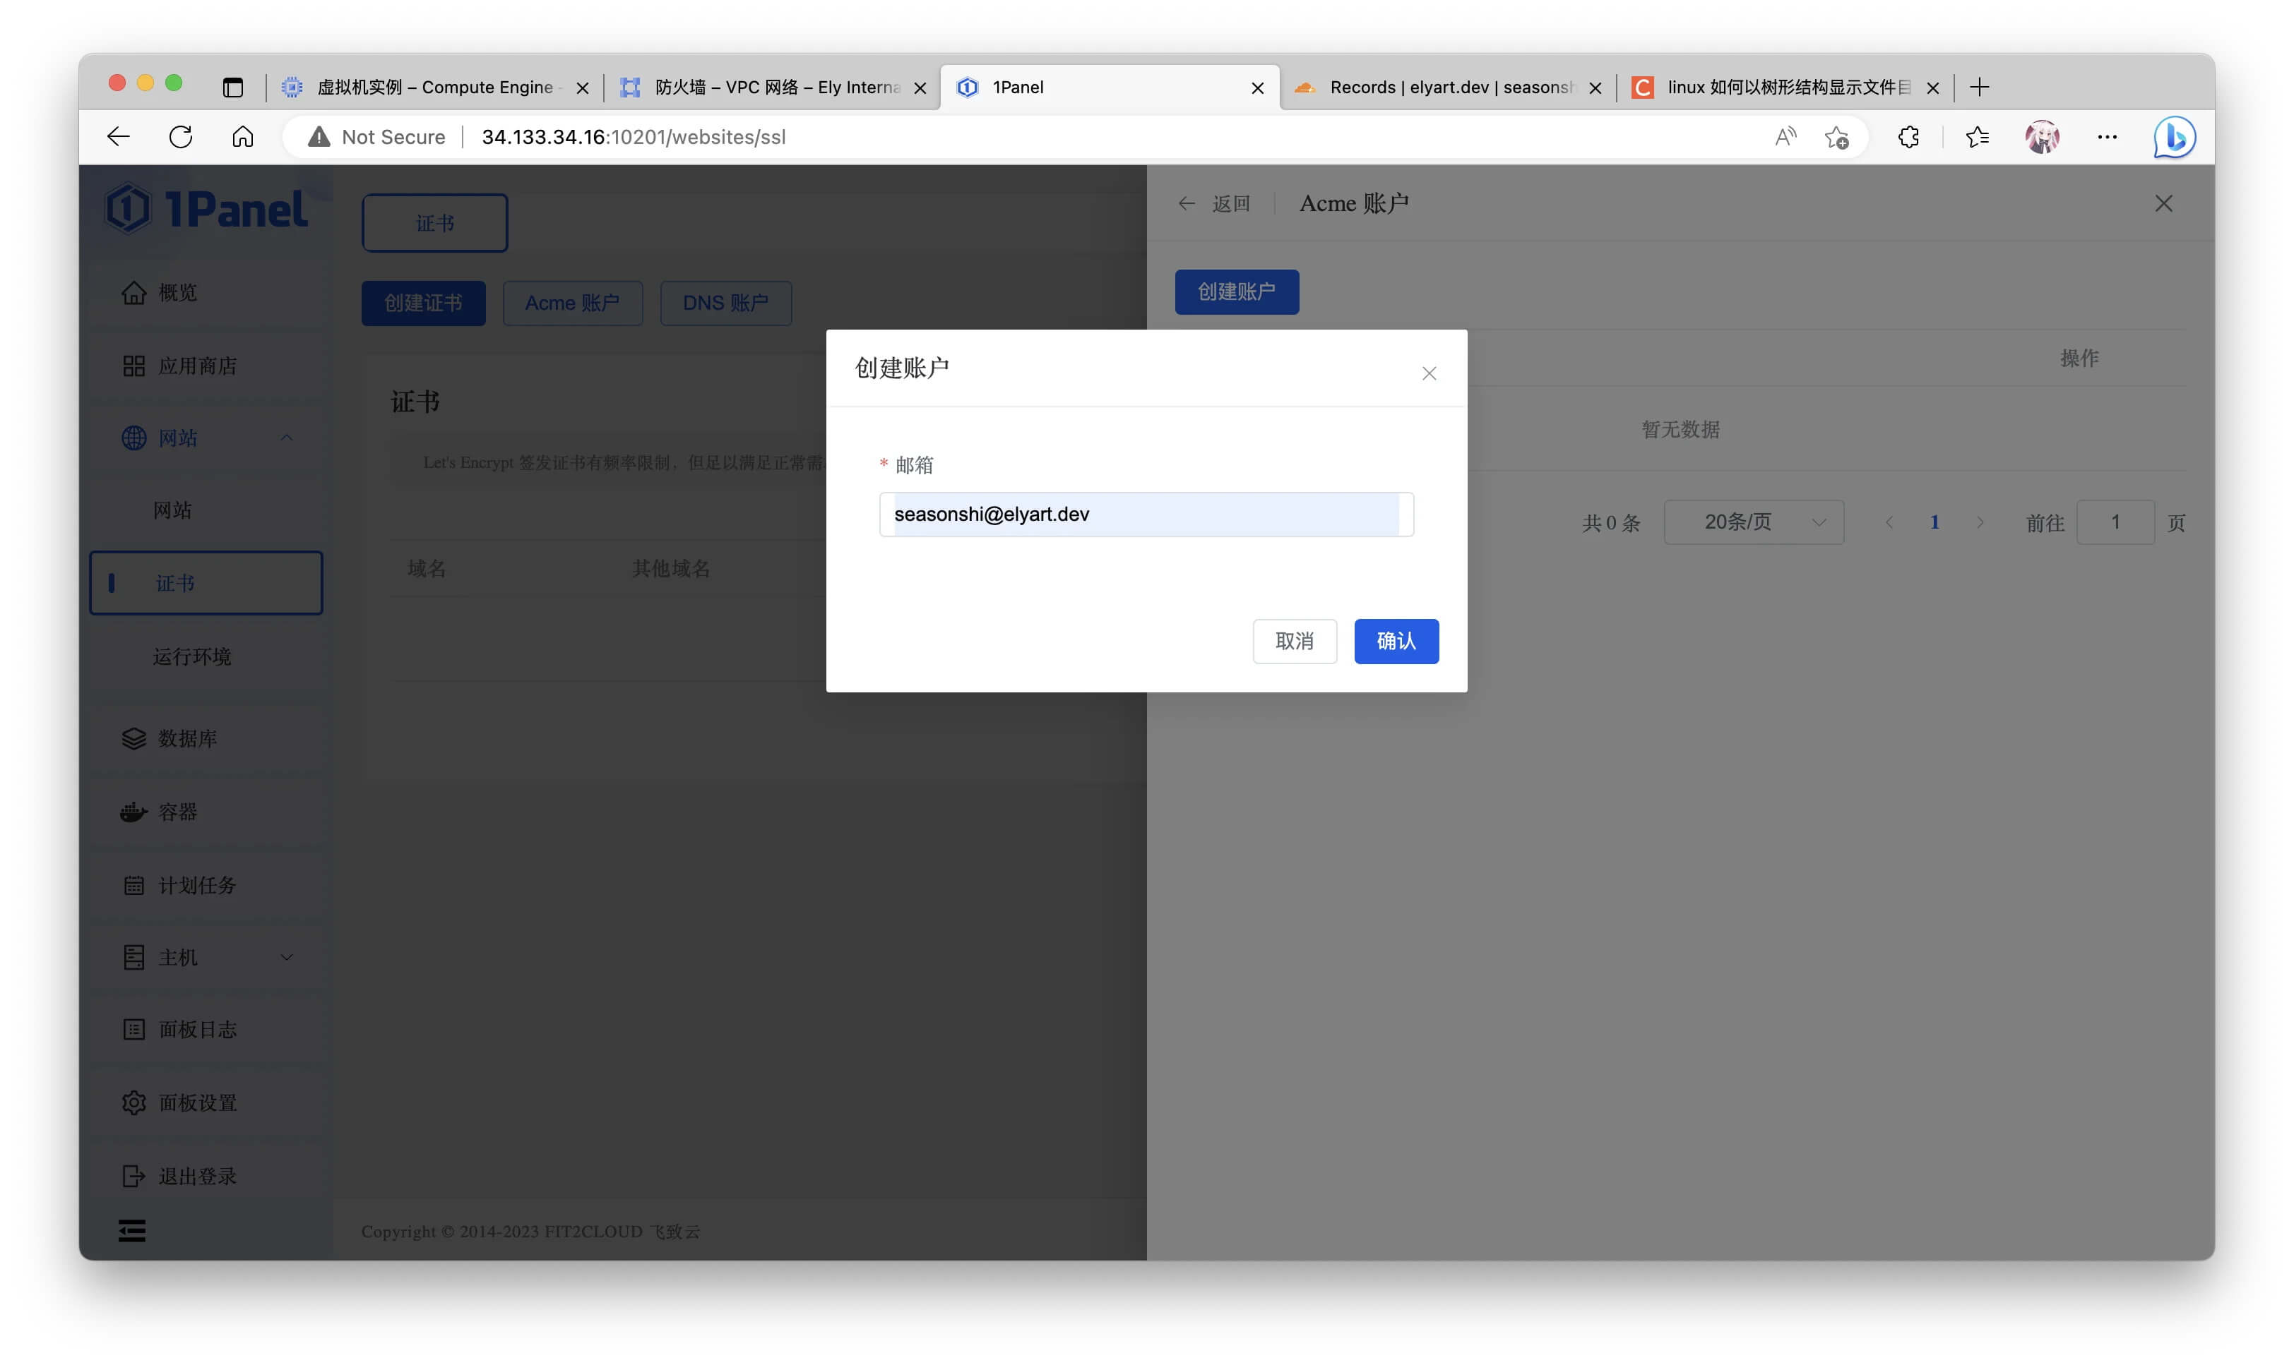Click the address bar URL
Viewport: 2294px width, 1365px height.
[x=633, y=137]
